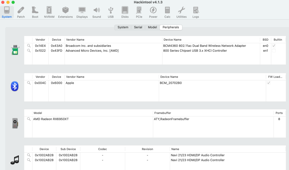Click the music note audio icon
289x170 pixels.
pos(15,160)
